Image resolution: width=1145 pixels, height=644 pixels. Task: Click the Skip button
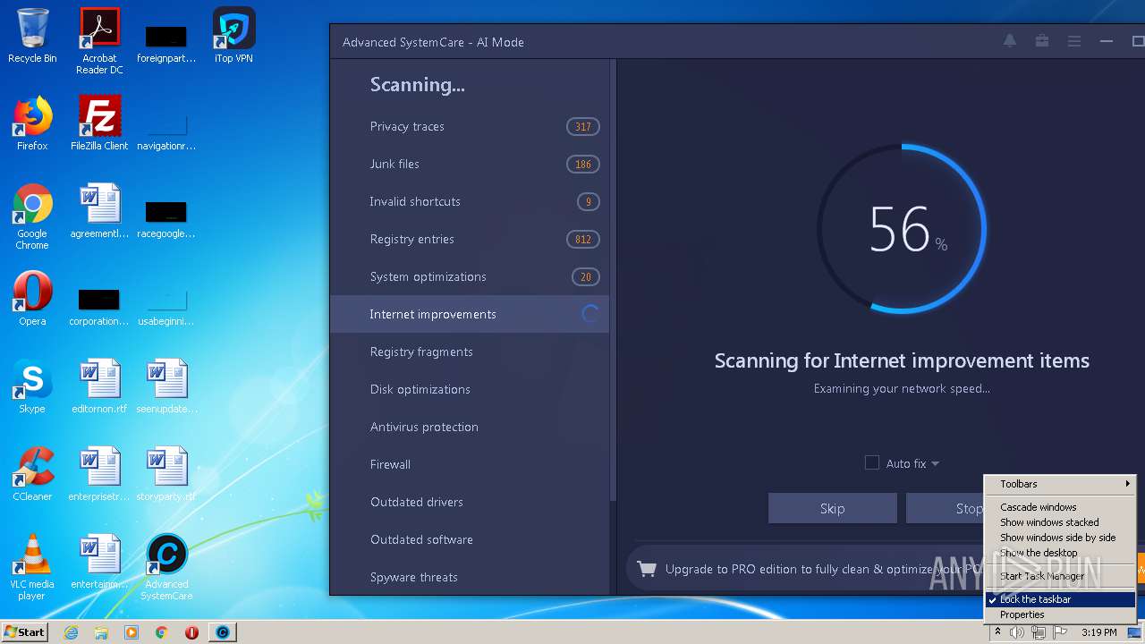[832, 508]
